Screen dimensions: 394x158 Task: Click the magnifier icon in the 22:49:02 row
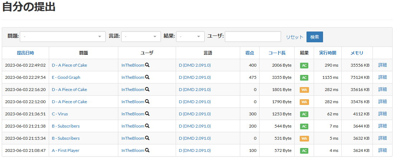[147, 65]
